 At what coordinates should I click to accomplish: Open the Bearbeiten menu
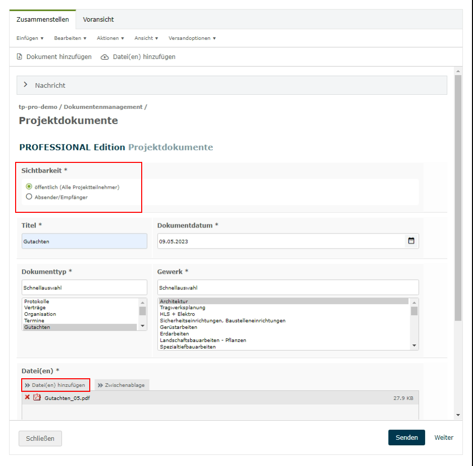click(71, 38)
